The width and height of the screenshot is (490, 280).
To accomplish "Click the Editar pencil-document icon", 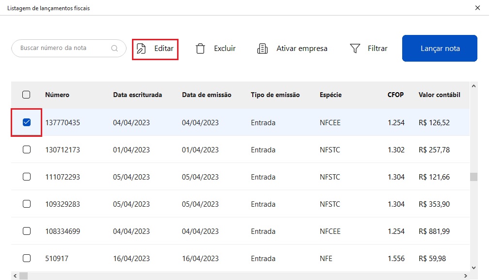I will (x=141, y=49).
